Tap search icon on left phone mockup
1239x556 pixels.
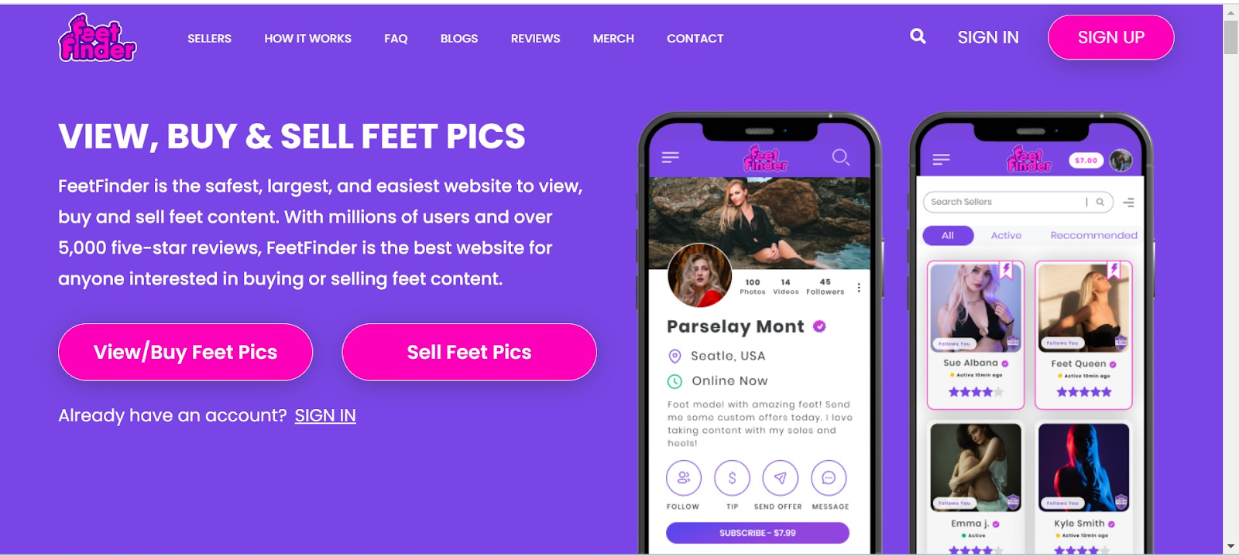(x=841, y=158)
